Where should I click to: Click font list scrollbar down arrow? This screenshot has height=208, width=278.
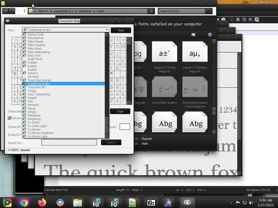(x=107, y=136)
